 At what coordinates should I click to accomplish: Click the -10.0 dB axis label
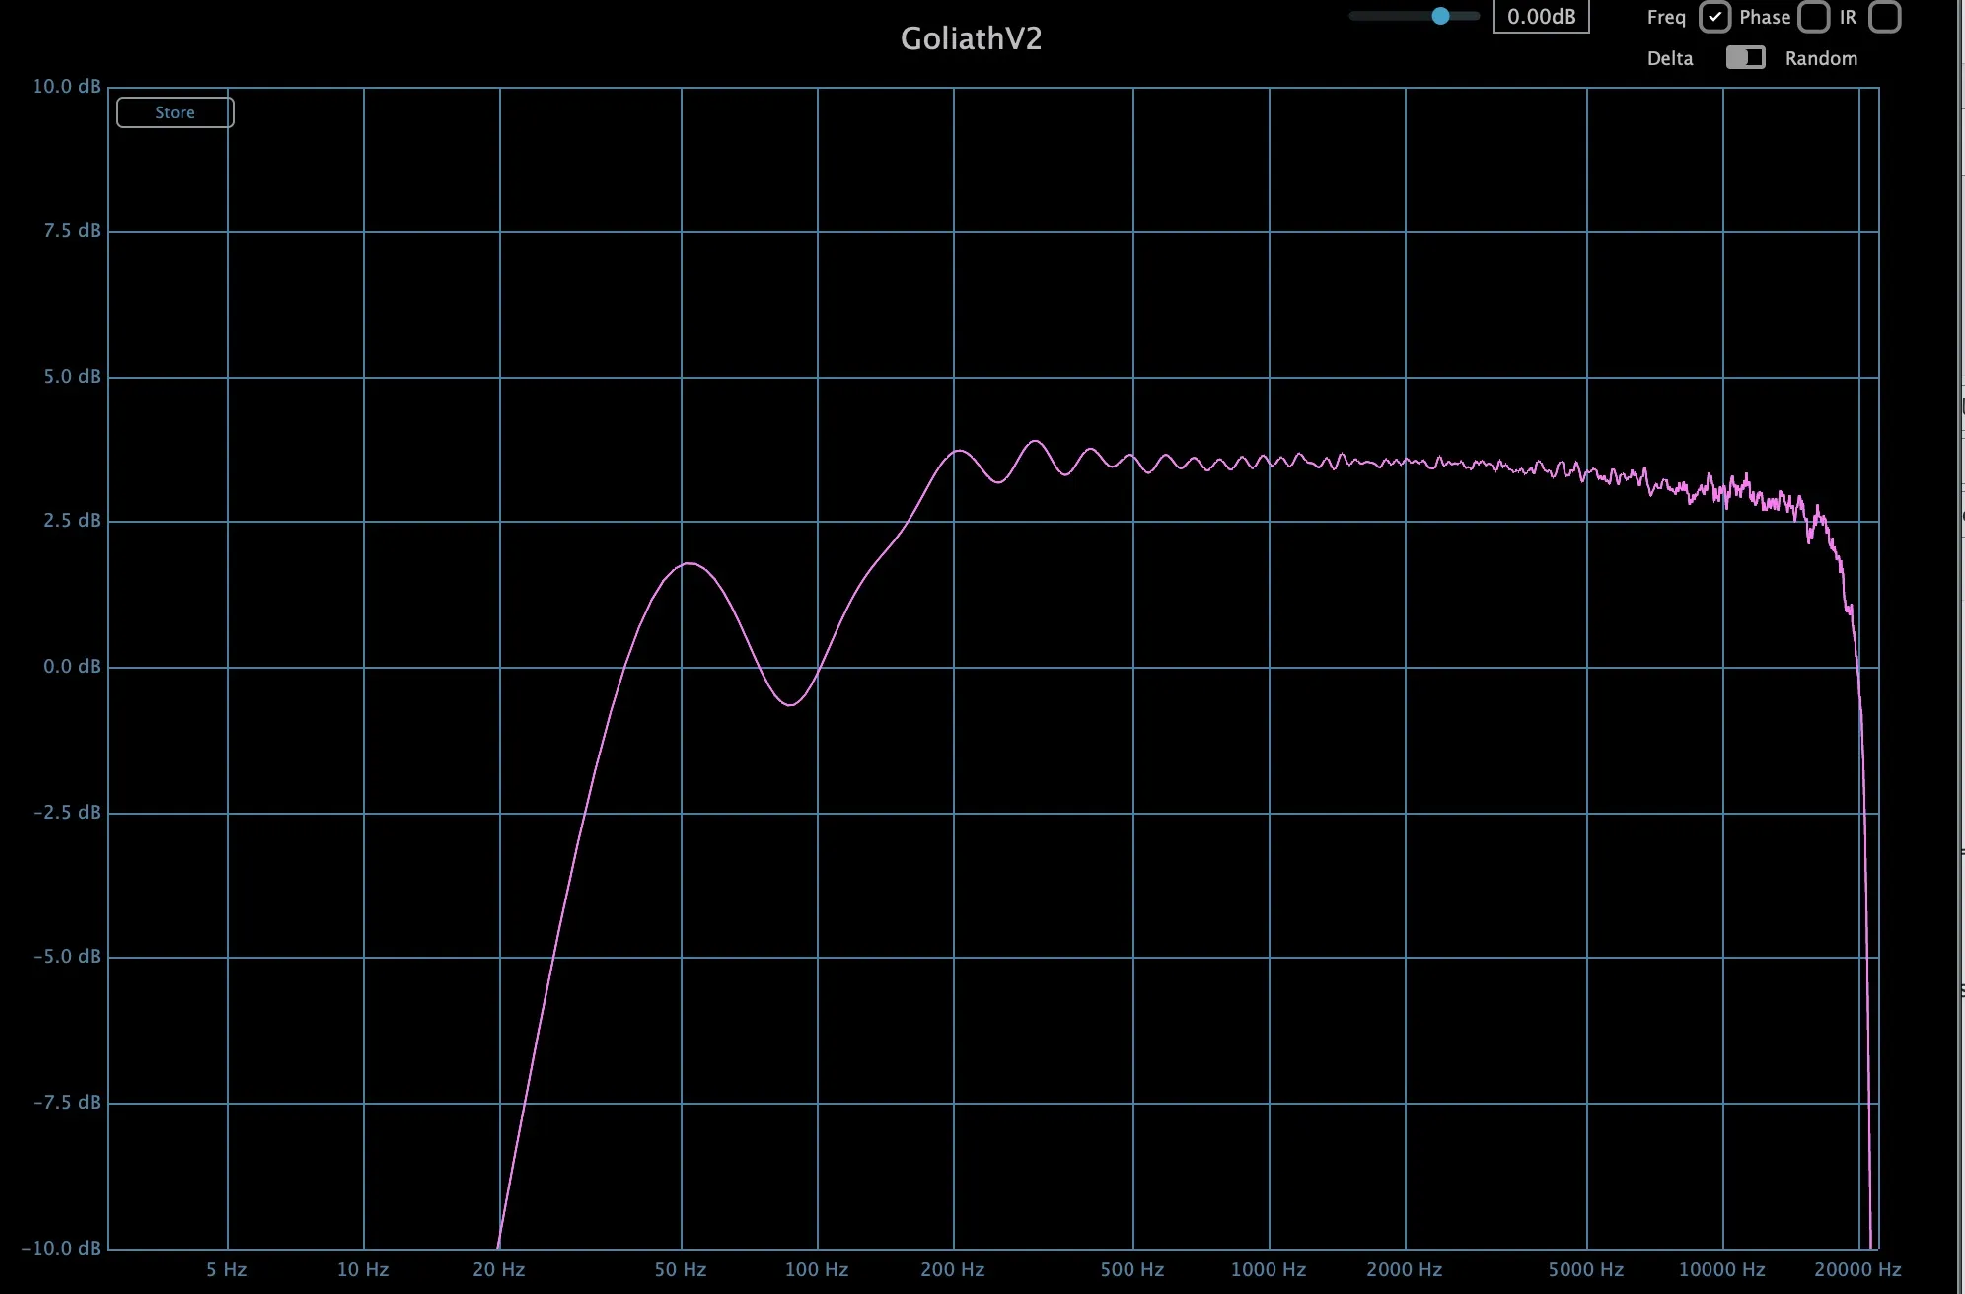[x=61, y=1248]
